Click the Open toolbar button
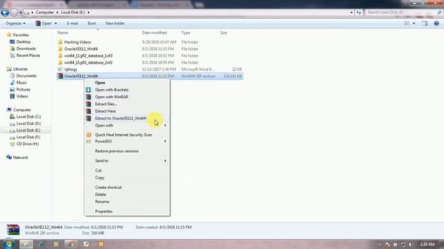Viewport: 444px width, 249px height. click(x=43, y=24)
